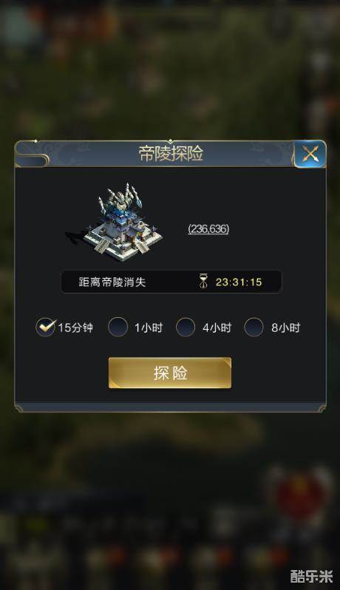Uncheck the 15分钟 checkmark circle
The height and width of the screenshot is (590, 340).
coord(46,327)
